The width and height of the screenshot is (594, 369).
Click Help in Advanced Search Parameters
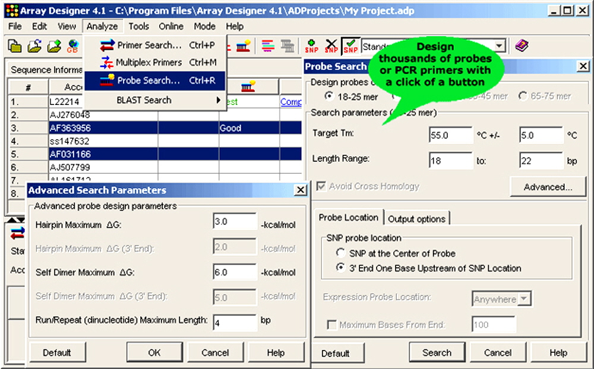pyautogui.click(x=276, y=353)
